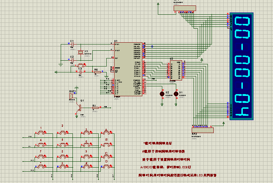
Task: Push keypad button 6
Action: (86, 144)
